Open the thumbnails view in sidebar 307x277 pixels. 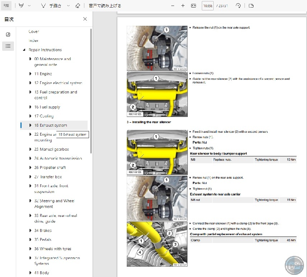[x=8, y=35]
